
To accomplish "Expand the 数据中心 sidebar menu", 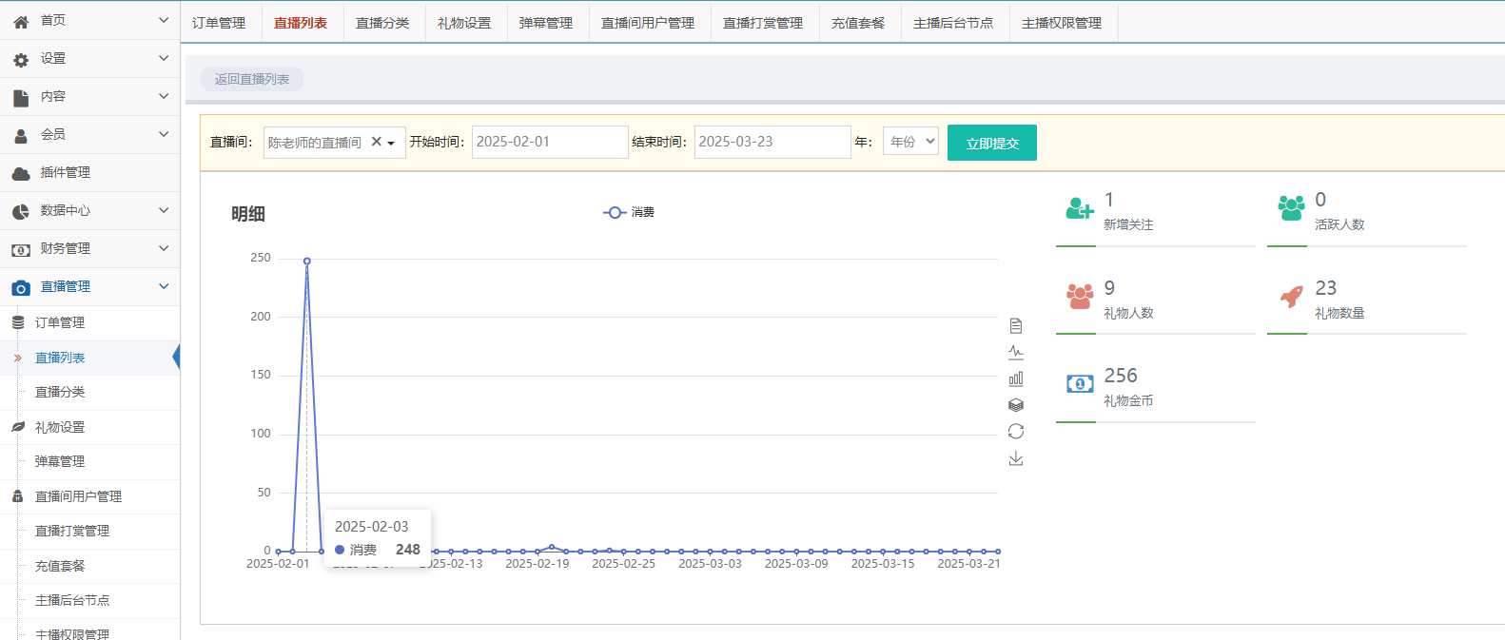I will (90, 210).
